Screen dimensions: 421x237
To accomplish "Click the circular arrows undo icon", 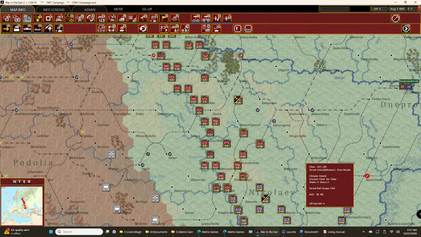I will tap(143, 28).
